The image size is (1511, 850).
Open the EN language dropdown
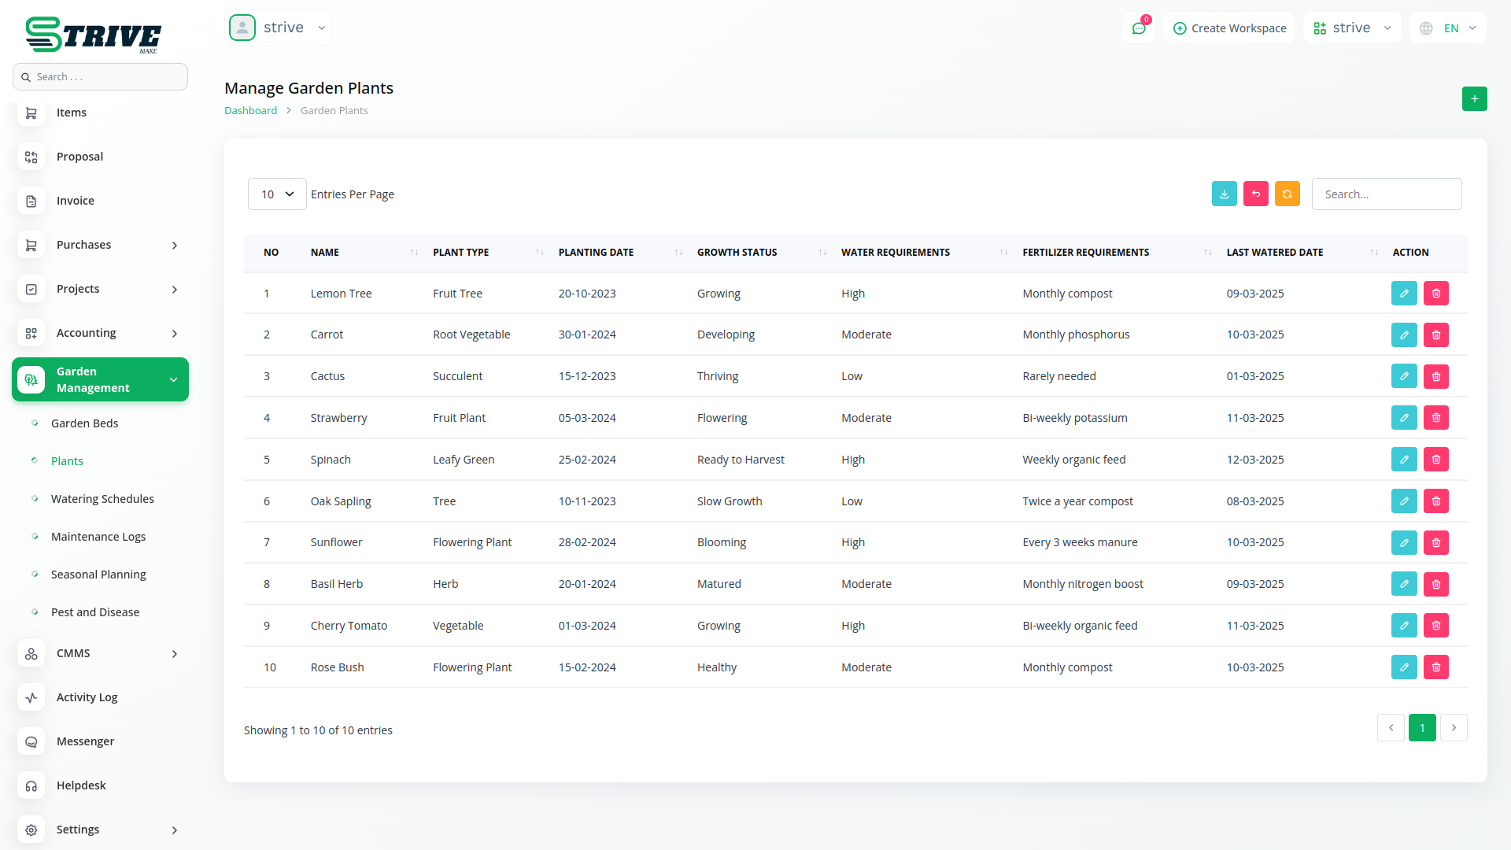(x=1448, y=28)
